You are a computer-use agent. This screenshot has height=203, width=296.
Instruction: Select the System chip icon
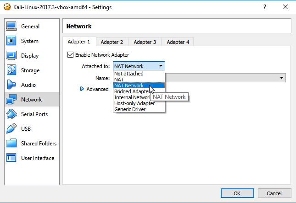point(11,41)
